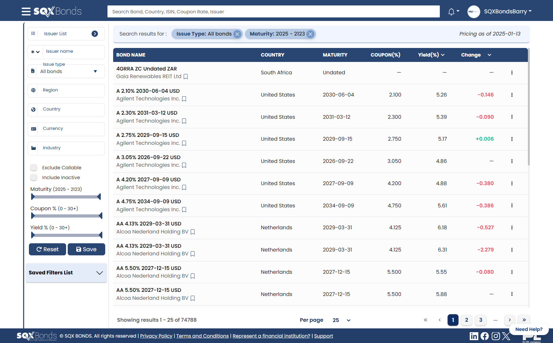
Task: Bookmark the A 4.75% 2034-09-09 bond
Action: [x=184, y=210]
